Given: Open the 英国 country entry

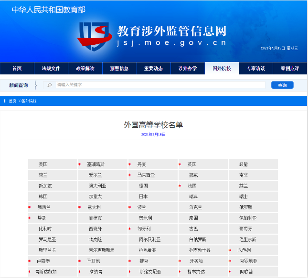Looking at the screenshot, I should [x=192, y=165].
